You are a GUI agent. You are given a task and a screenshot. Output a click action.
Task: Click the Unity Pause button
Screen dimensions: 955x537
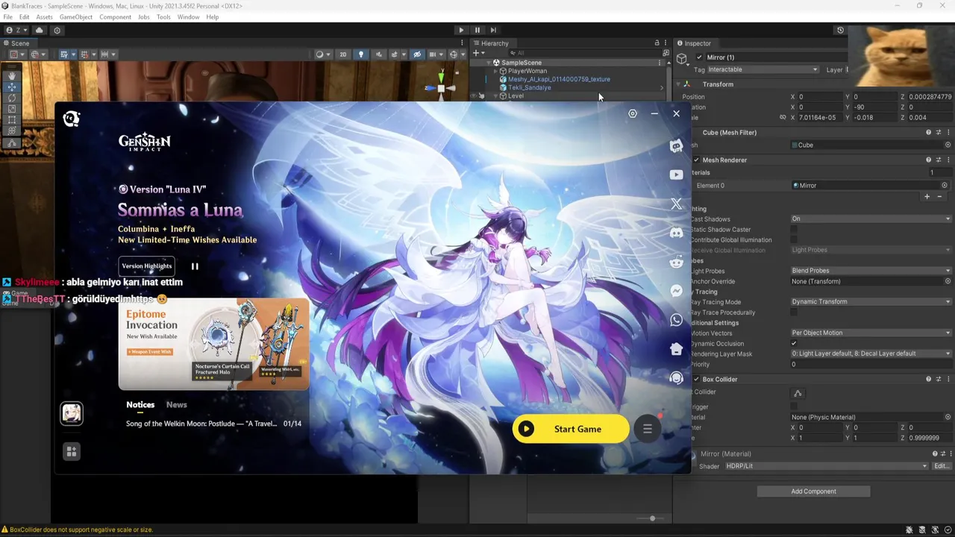pos(477,31)
